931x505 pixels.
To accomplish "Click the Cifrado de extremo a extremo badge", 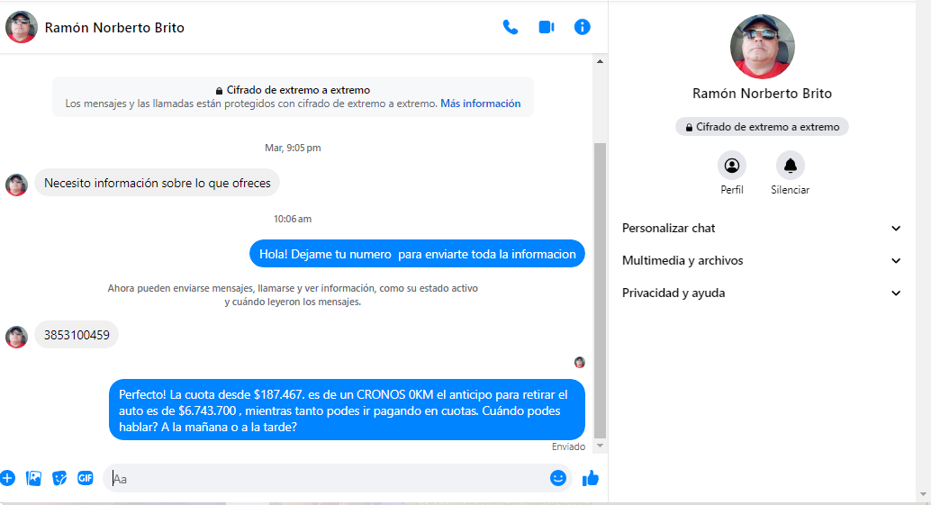I will tap(762, 127).
